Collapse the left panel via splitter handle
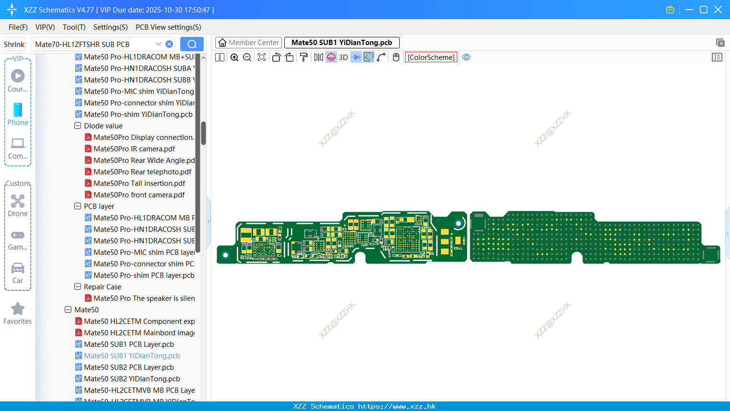 pyautogui.click(x=209, y=221)
